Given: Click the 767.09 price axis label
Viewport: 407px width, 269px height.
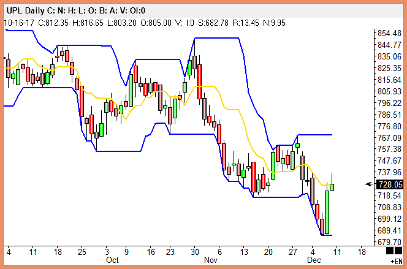Looking at the screenshot, I should click(x=390, y=137).
